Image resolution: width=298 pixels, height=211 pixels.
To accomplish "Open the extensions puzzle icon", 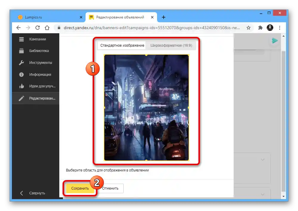I will (x=260, y=28).
